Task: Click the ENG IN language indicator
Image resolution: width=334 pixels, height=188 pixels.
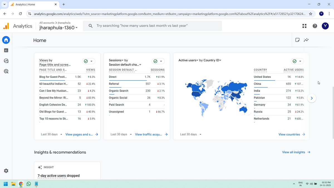Action: 301,184
